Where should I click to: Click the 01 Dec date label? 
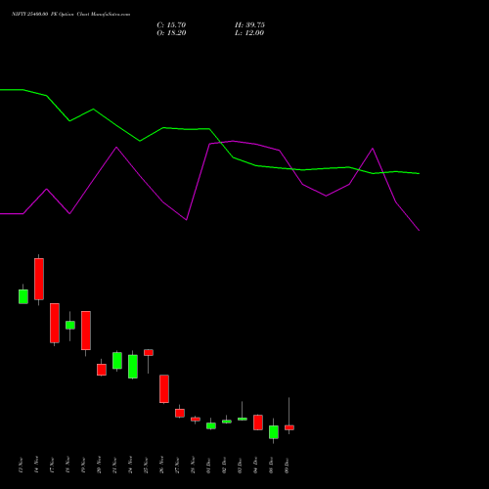point(209,466)
